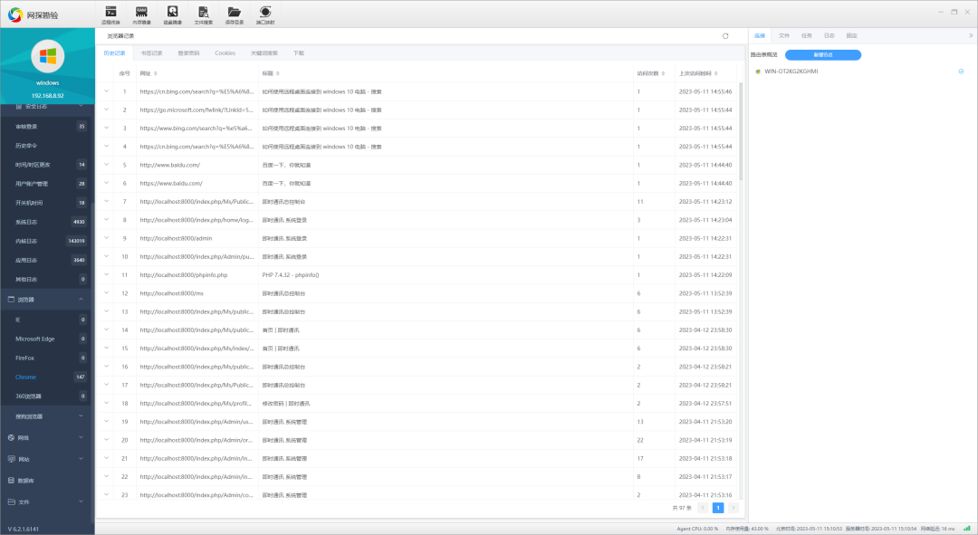Click the network section globe icon
This screenshot has height=535, width=978.
point(11,438)
